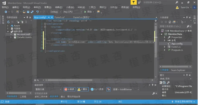Toggle the 1 Warning filter button

point(83,89)
